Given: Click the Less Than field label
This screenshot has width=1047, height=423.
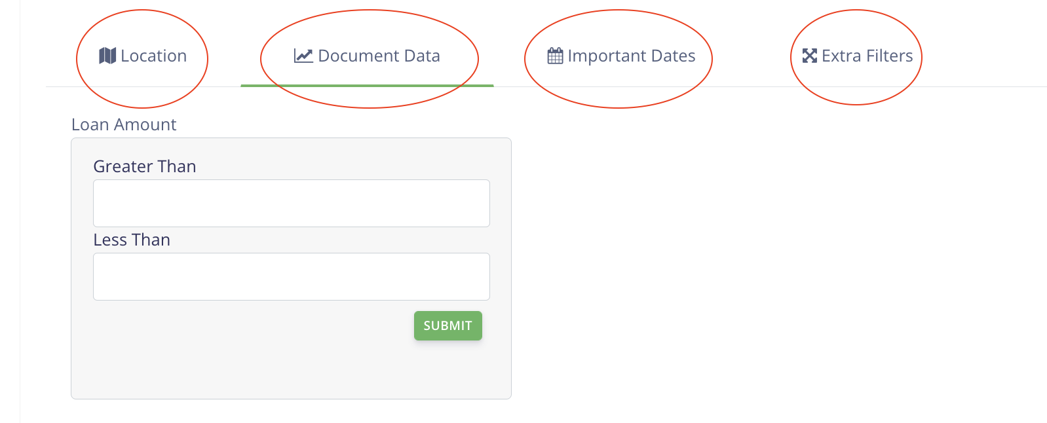Looking at the screenshot, I should 132,240.
